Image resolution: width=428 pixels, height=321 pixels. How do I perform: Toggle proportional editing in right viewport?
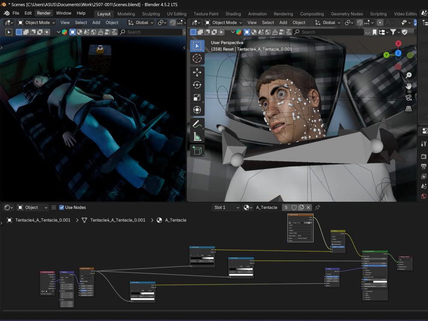pos(380,23)
